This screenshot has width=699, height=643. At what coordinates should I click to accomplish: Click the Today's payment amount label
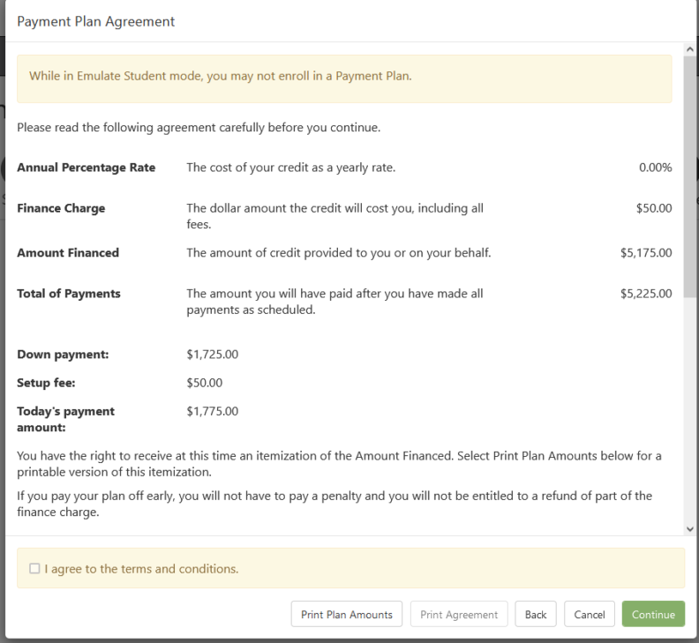(65, 418)
